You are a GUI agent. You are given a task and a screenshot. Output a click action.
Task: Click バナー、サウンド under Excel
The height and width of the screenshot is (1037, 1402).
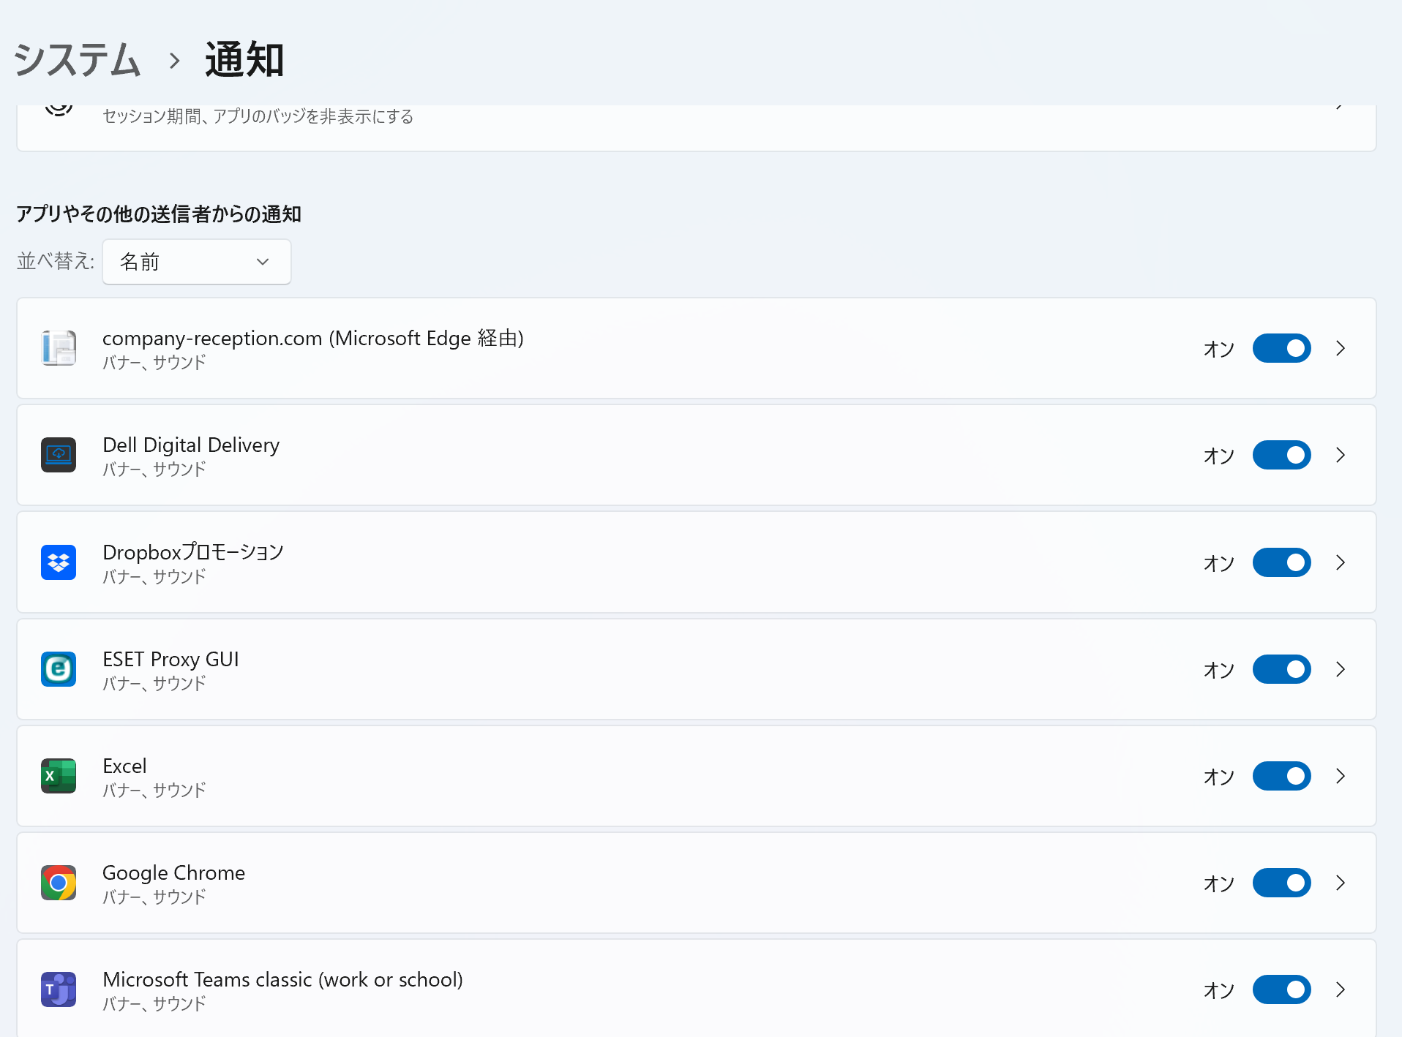[x=154, y=790]
